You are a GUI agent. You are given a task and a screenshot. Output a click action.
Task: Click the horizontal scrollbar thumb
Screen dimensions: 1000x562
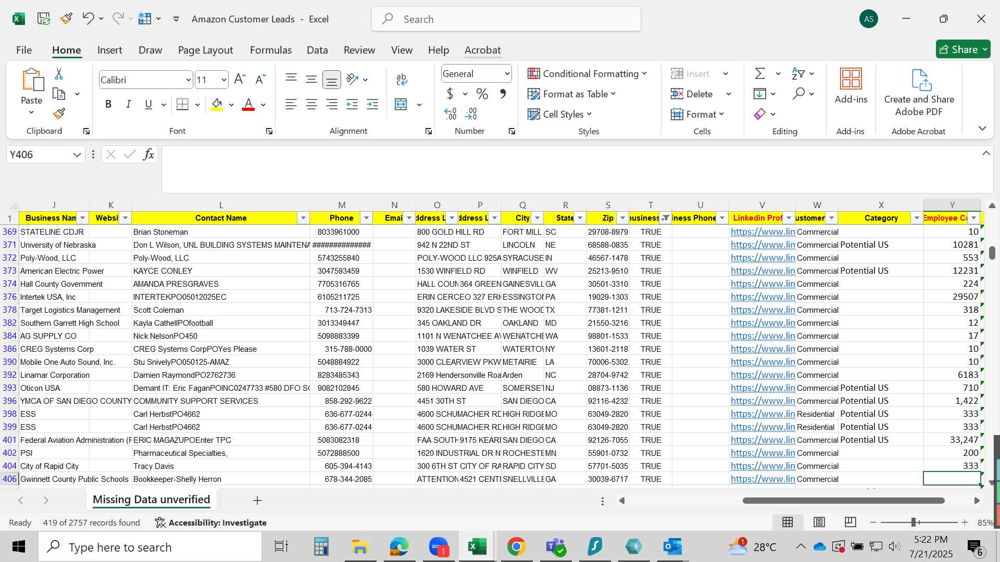(x=844, y=500)
